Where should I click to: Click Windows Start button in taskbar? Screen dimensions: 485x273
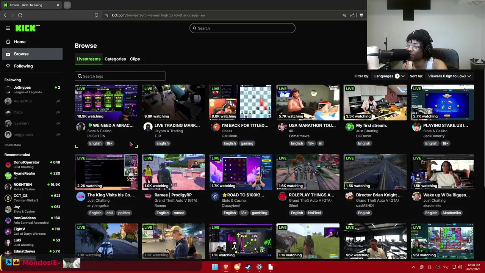(215, 267)
